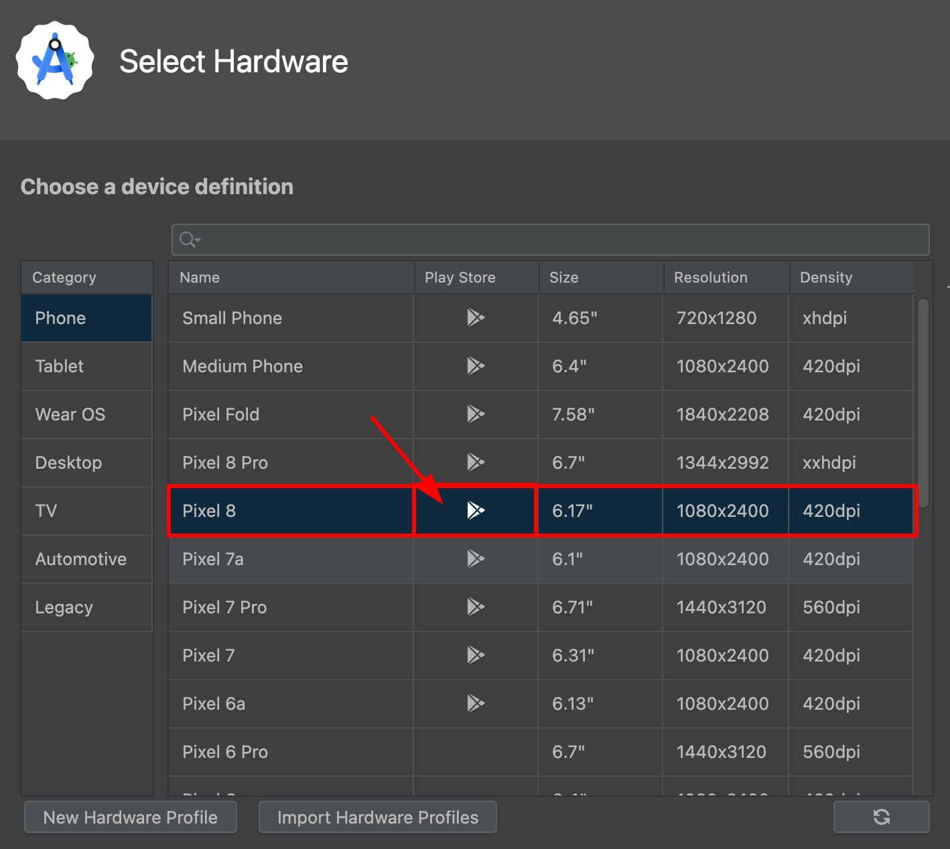Click the Play Store icon for Pixel 7a
Image resolution: width=950 pixels, height=849 pixels.
(476, 559)
